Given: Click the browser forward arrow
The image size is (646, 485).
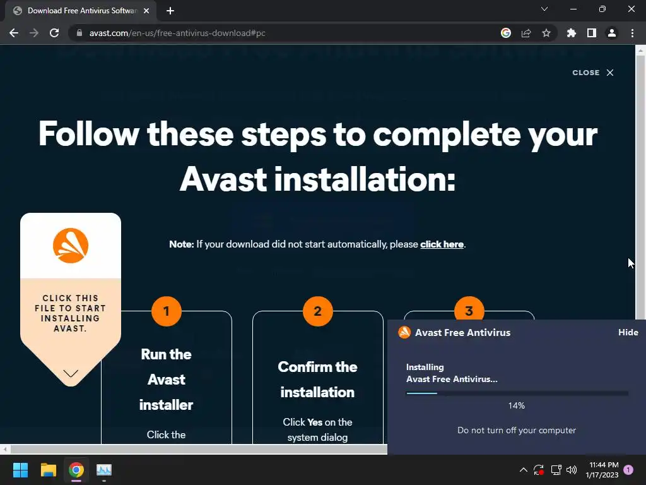Looking at the screenshot, I should pos(34,33).
